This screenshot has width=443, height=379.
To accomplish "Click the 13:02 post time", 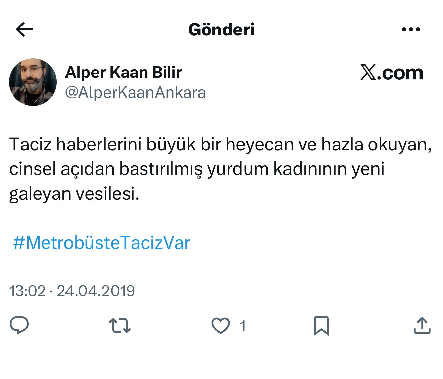I will point(27,291).
